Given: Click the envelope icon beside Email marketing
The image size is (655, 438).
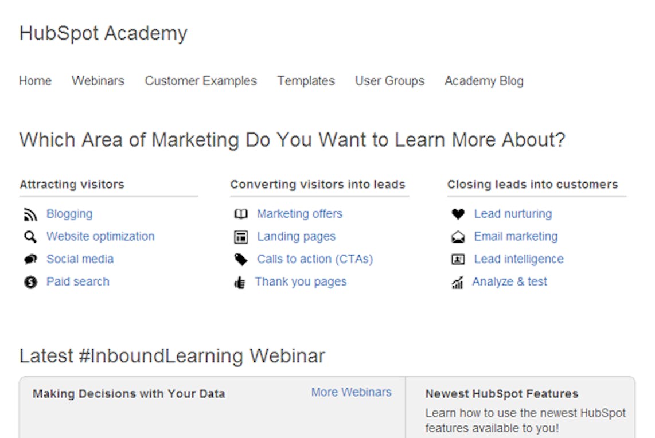Looking at the screenshot, I should [x=458, y=237].
